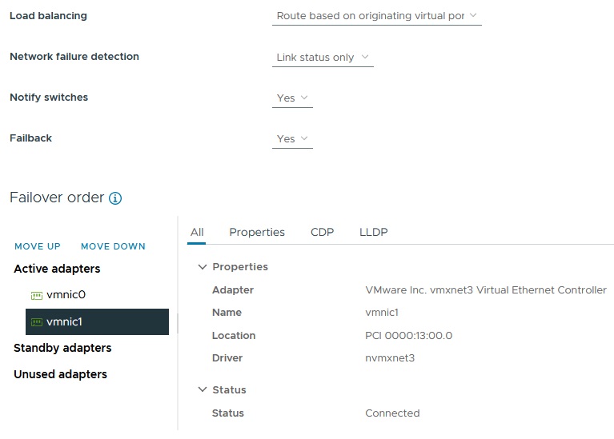The height and width of the screenshot is (439, 614).
Task: Click the Unused adapters heading
Action: 60,375
